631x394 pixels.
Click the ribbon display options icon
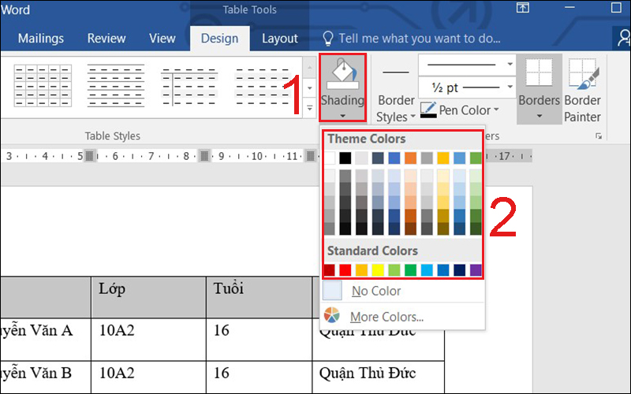pos(522,8)
